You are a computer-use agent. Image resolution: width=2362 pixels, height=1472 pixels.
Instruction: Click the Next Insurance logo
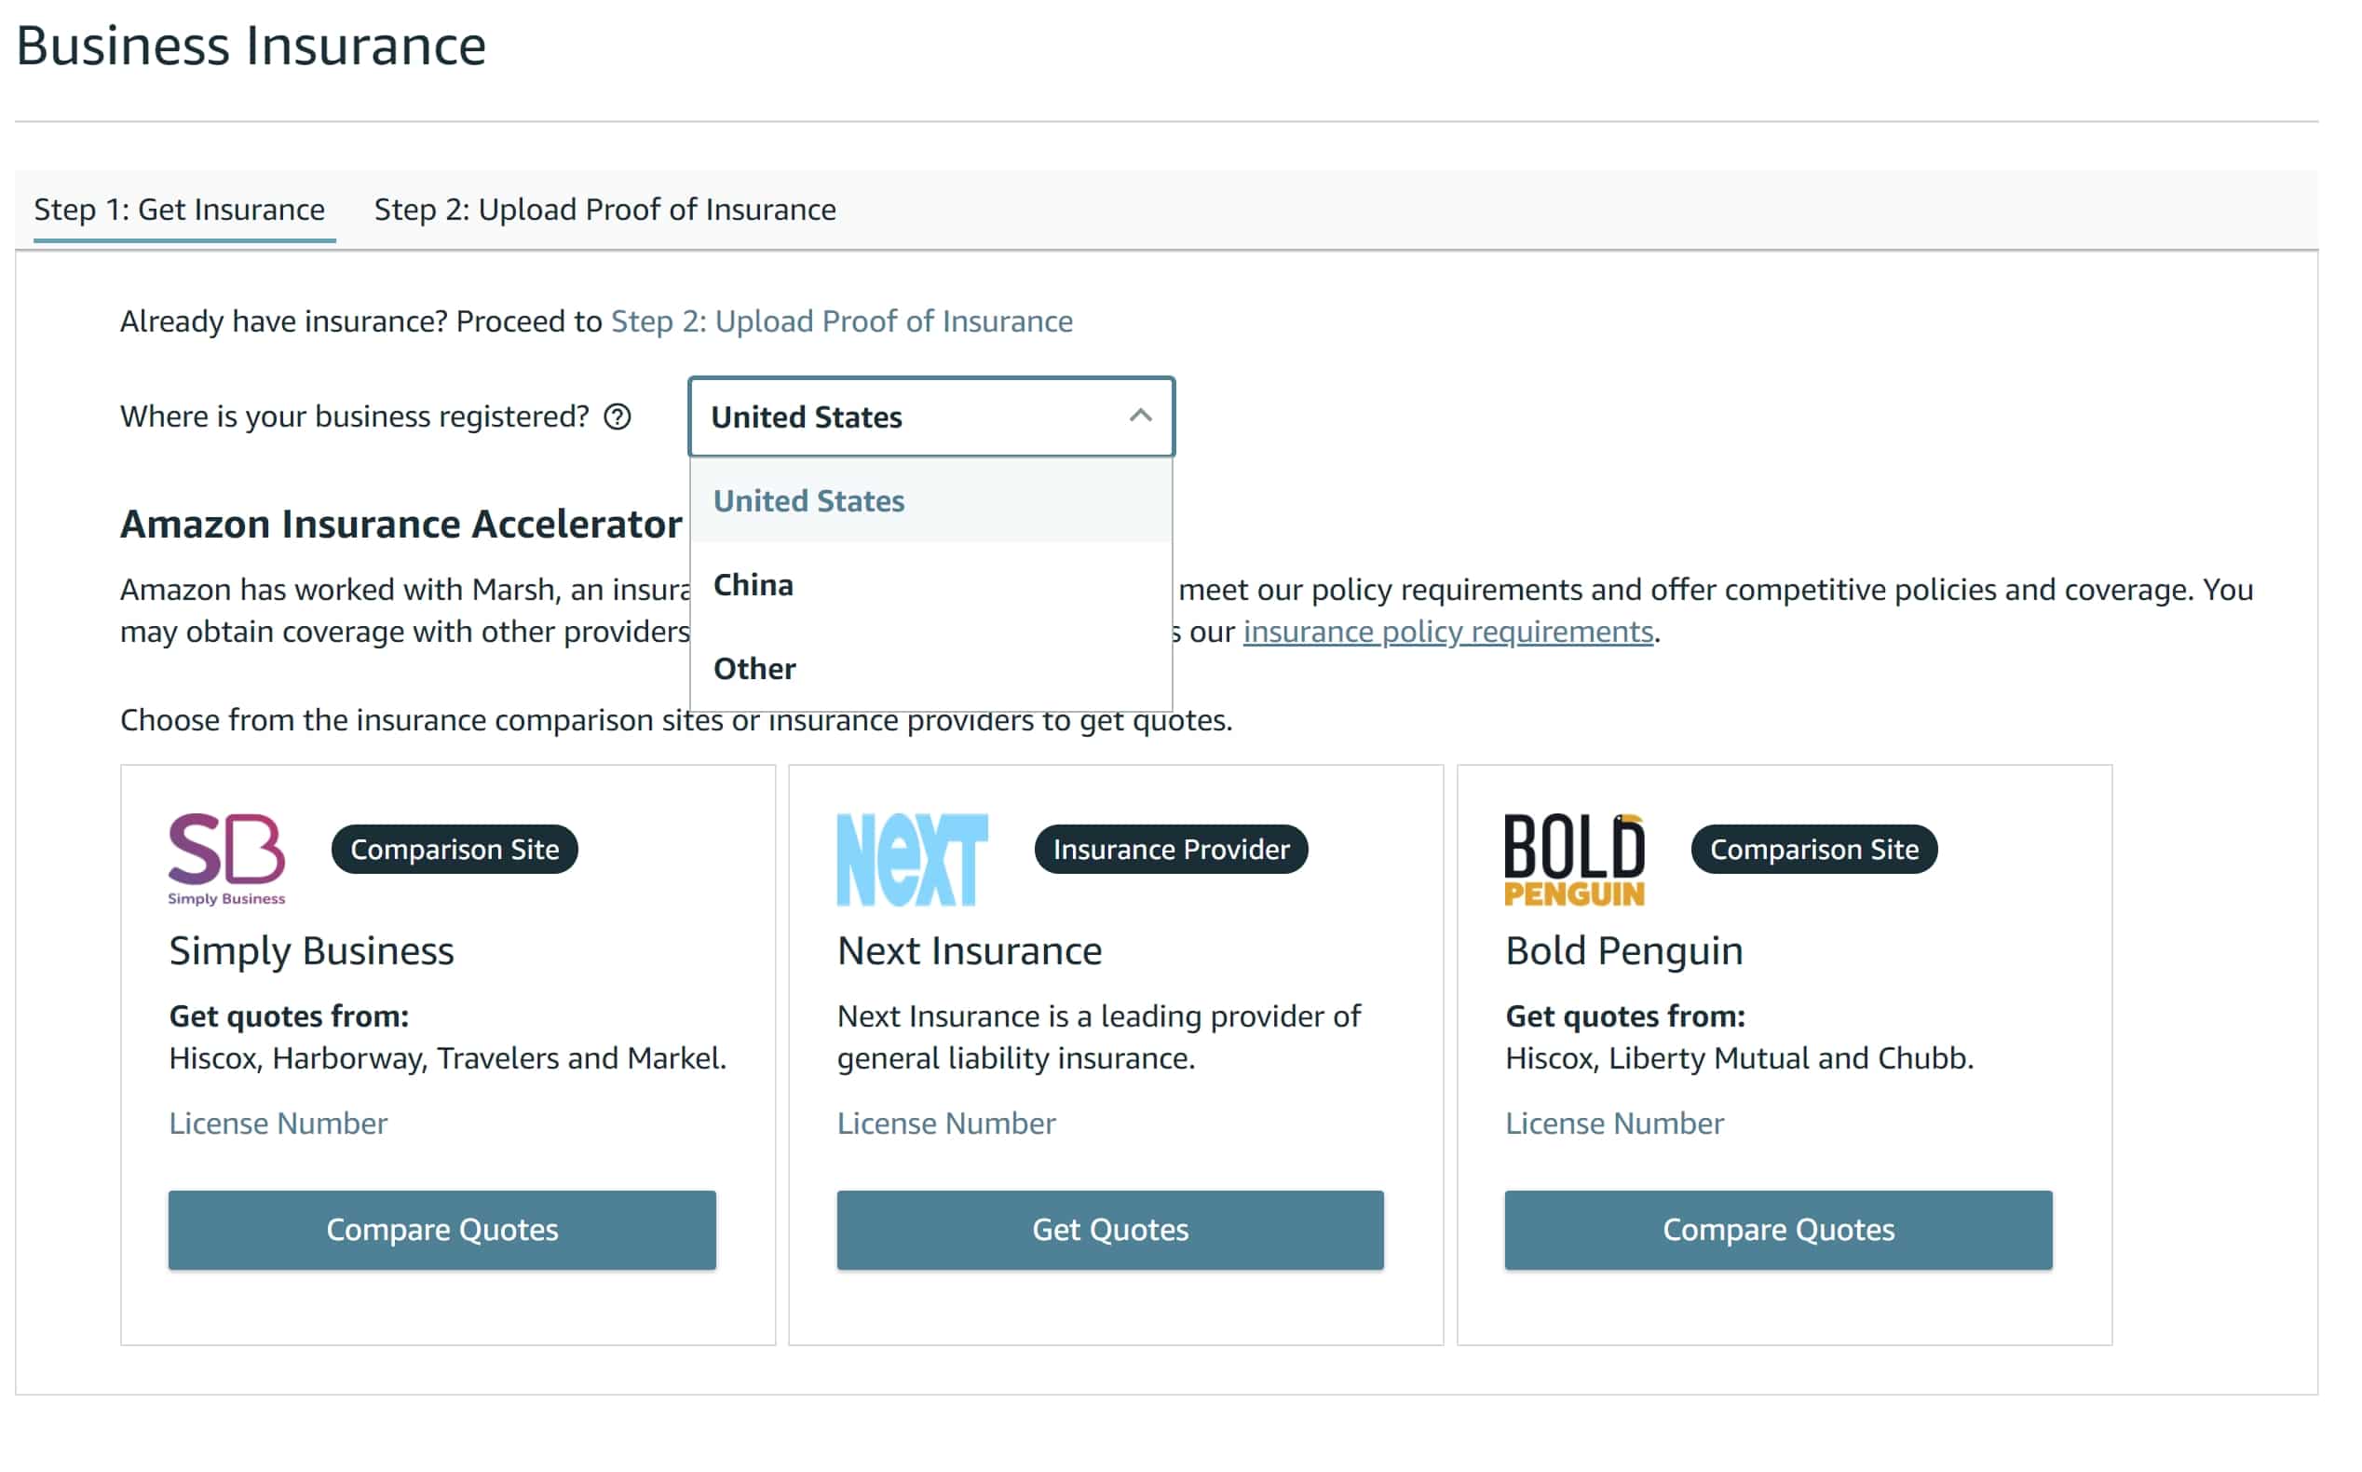[914, 860]
